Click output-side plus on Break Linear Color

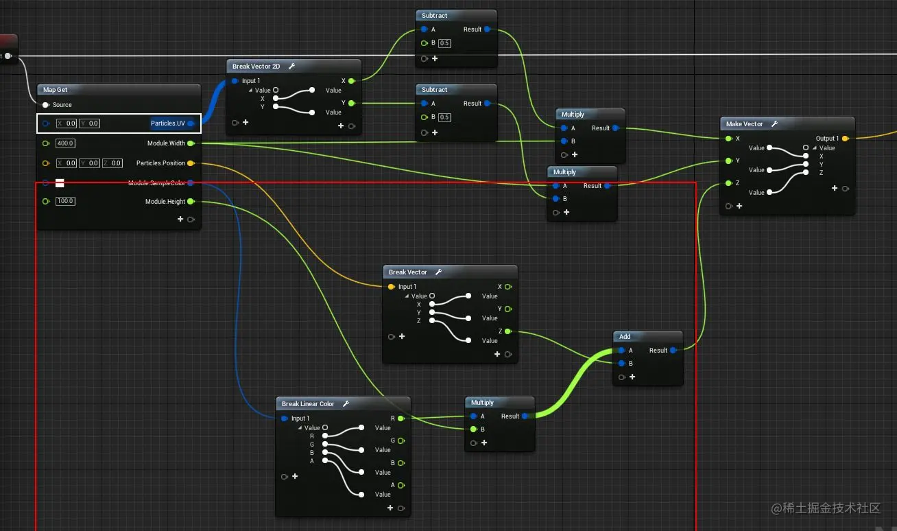tap(390, 508)
